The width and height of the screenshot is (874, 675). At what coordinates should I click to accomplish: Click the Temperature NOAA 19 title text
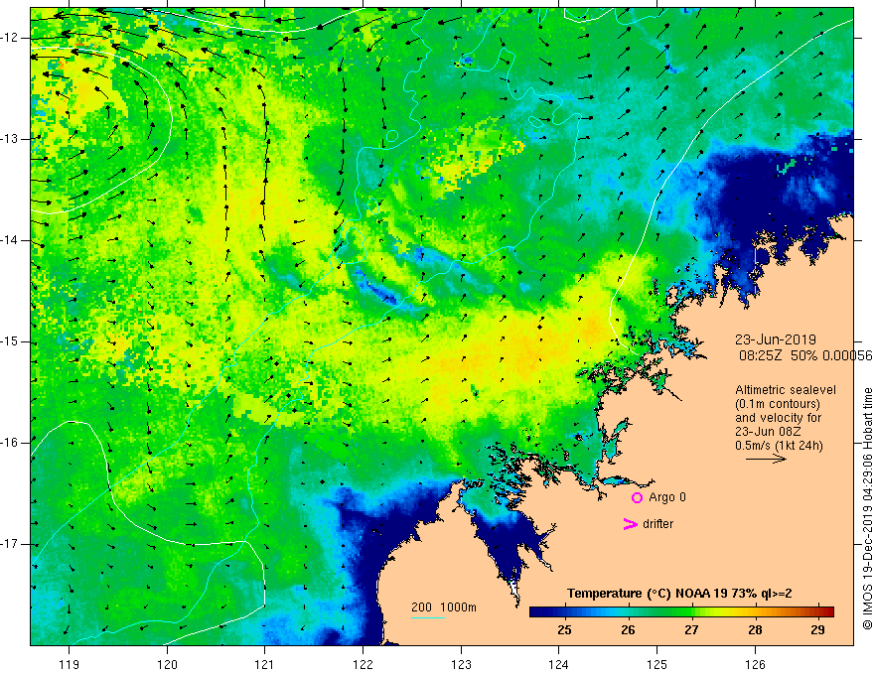pos(679,594)
